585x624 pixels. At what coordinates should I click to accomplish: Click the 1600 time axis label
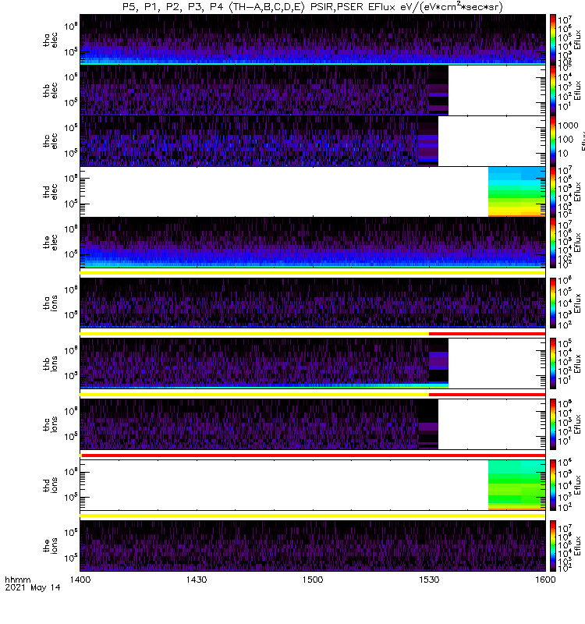pos(545,580)
